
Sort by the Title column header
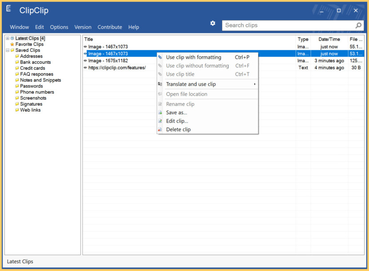(189, 39)
